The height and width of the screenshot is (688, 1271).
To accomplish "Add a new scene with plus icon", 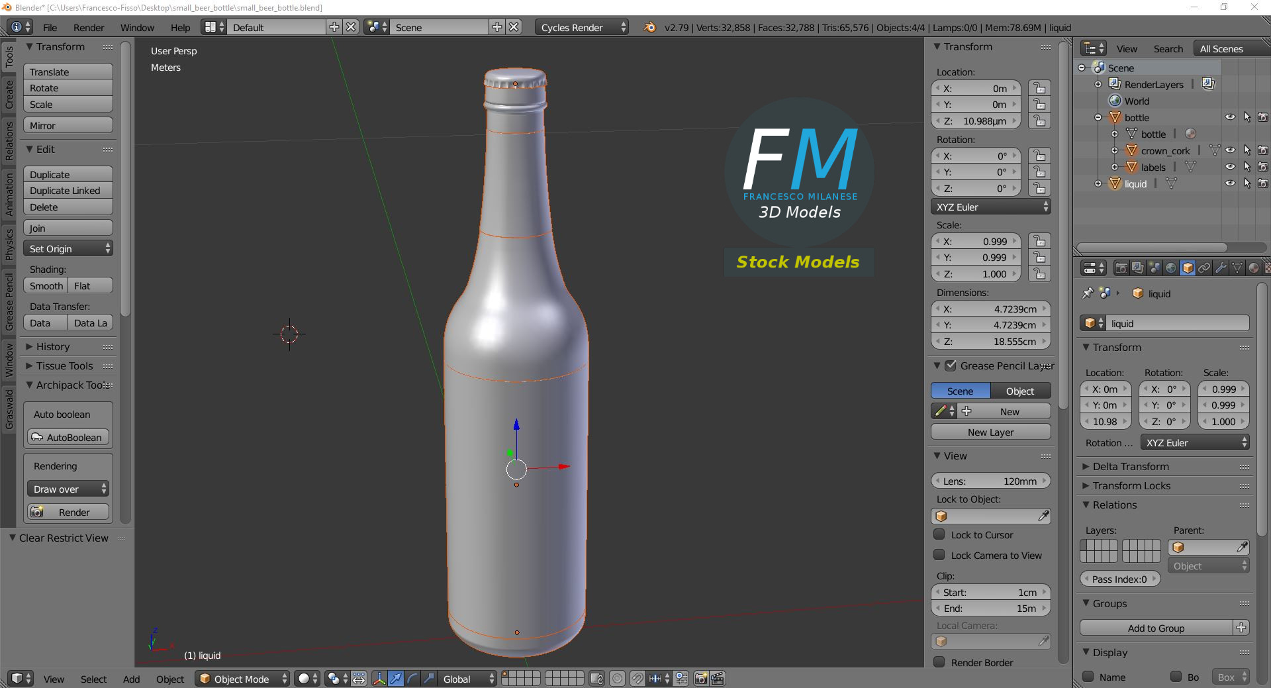I will point(497,27).
